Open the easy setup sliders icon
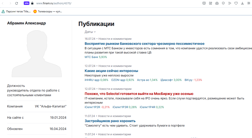 click(249, 3)
